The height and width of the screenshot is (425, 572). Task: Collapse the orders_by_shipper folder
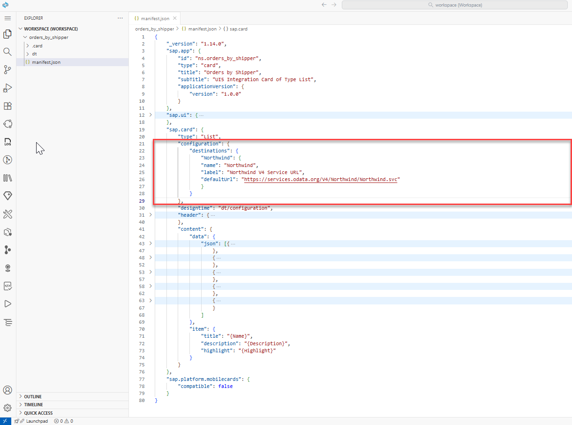pyautogui.click(x=25, y=37)
